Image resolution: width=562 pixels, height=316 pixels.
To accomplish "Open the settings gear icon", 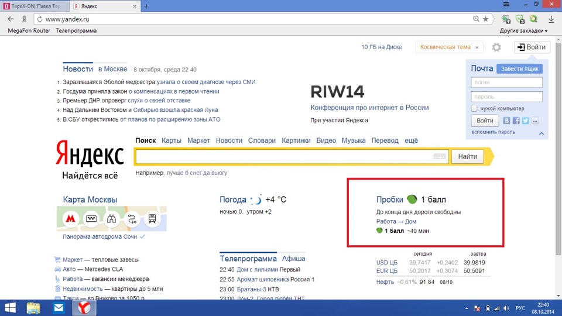I will [x=496, y=47].
